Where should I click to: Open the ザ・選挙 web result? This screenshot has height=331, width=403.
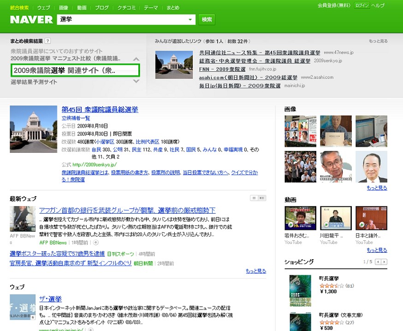coord(50,299)
